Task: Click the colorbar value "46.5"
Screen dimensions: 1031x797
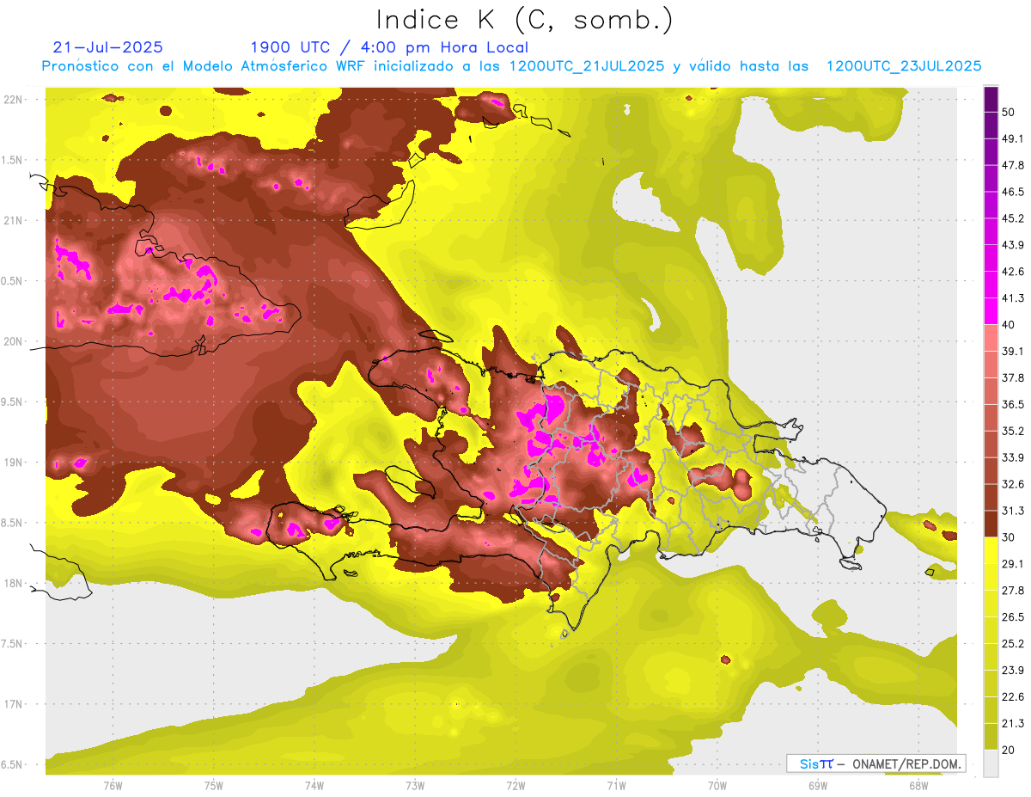Action: click(x=1013, y=191)
